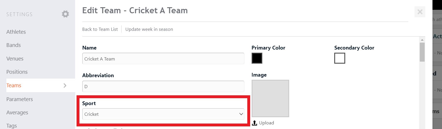Click the team image placeholder
The image size is (442, 129).
[x=270, y=98]
